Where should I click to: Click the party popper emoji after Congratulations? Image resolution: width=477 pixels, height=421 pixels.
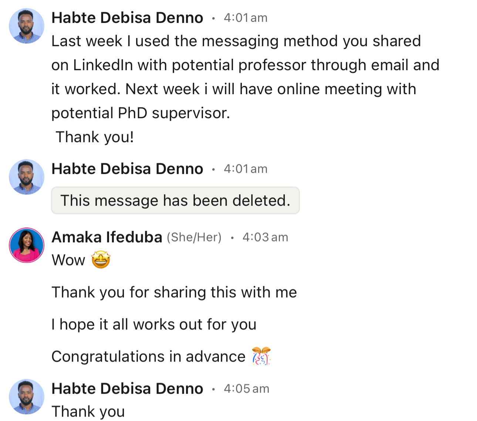(261, 356)
